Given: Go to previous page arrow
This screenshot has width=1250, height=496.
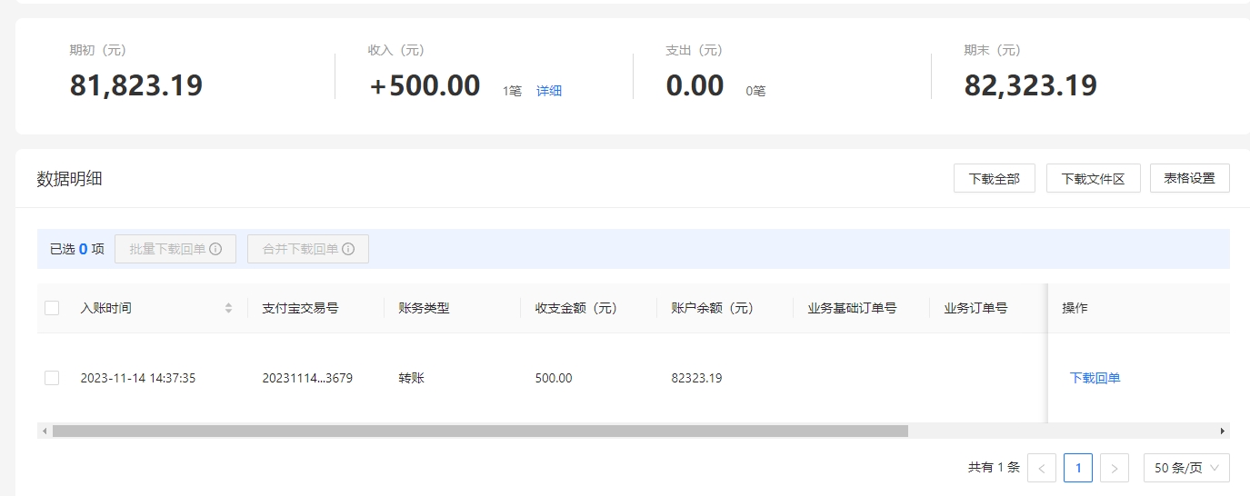Looking at the screenshot, I should point(1042,468).
